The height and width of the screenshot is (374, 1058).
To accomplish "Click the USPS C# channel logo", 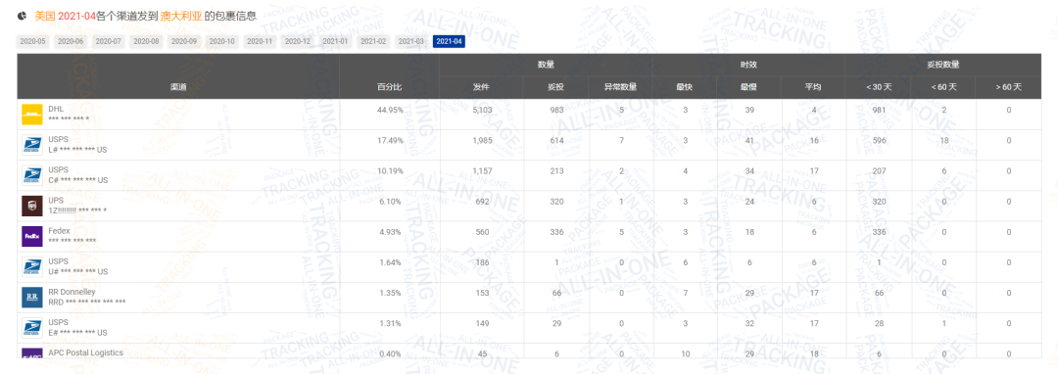I will [x=31, y=175].
